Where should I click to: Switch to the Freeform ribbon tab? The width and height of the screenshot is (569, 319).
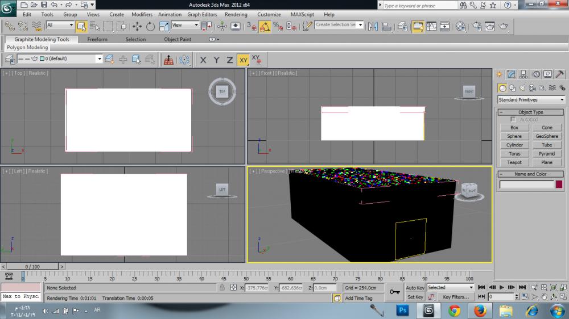click(97, 40)
